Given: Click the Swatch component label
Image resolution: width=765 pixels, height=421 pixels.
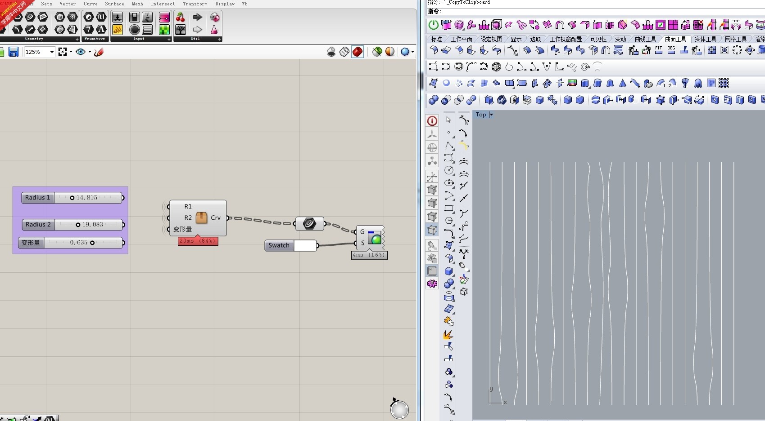Looking at the screenshot, I should [x=279, y=245].
